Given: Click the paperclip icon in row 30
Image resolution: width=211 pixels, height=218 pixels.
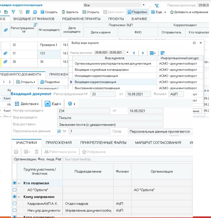Looking at the screenshot, I should pos(5,62).
